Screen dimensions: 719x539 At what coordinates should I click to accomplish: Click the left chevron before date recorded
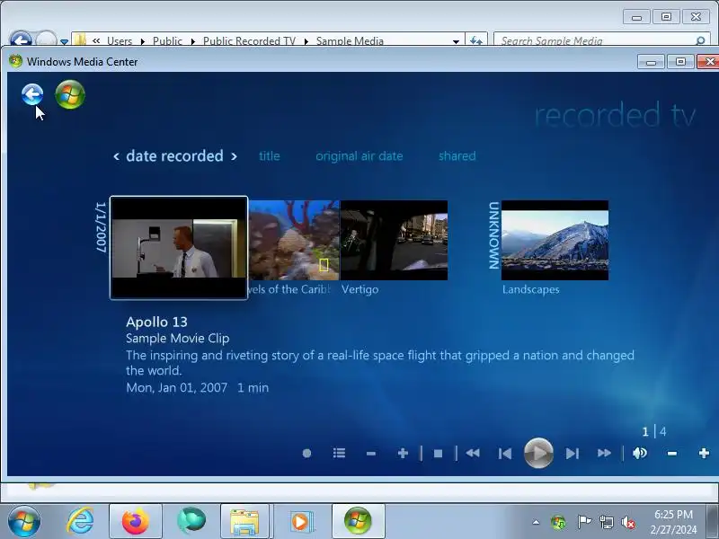pyautogui.click(x=117, y=156)
